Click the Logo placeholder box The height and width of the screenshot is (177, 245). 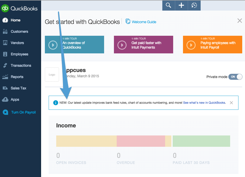(52, 75)
